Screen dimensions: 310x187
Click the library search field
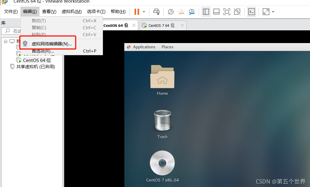[x=11, y=31]
